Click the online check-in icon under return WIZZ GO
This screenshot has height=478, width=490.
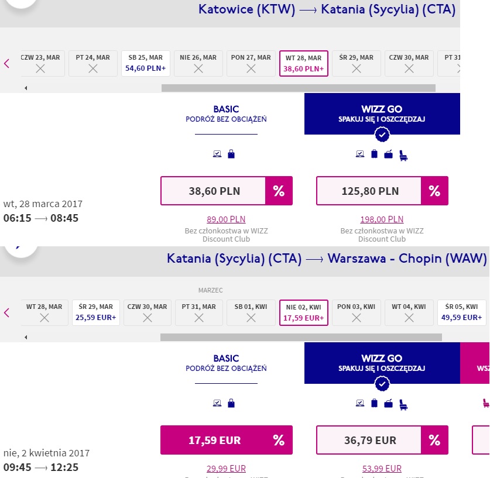(x=360, y=403)
